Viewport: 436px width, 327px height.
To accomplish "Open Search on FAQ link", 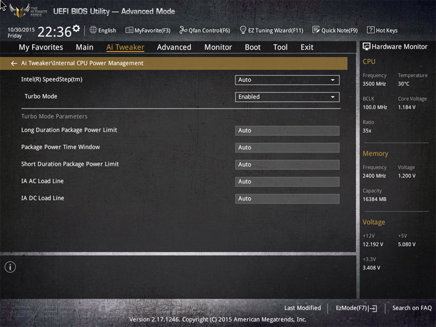I will 412,308.
